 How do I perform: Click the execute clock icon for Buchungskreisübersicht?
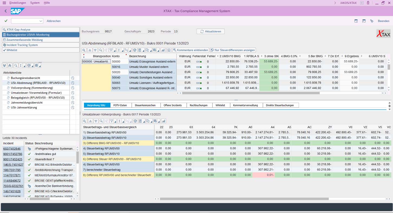tap(73, 78)
